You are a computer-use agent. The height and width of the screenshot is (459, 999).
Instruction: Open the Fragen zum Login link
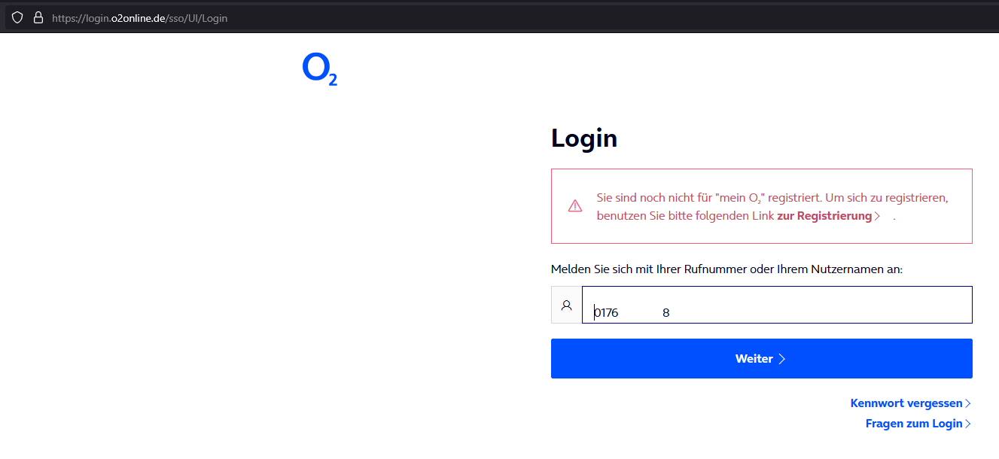[914, 424]
